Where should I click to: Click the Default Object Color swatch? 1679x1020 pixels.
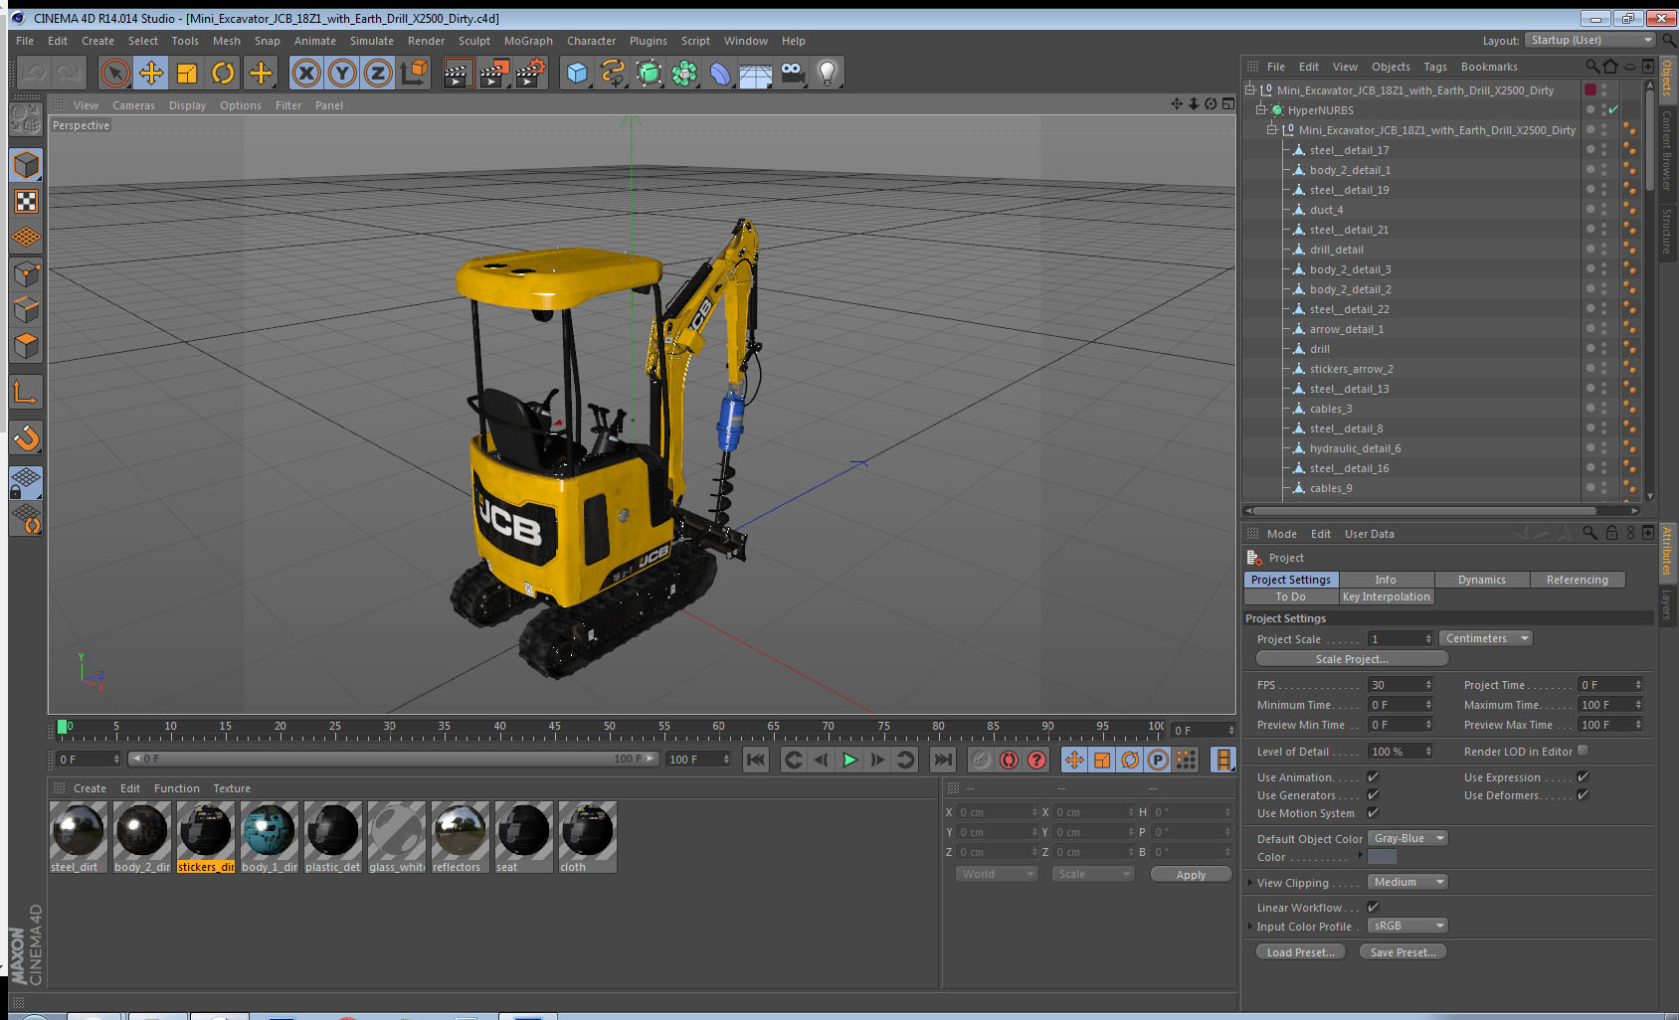coord(1382,857)
